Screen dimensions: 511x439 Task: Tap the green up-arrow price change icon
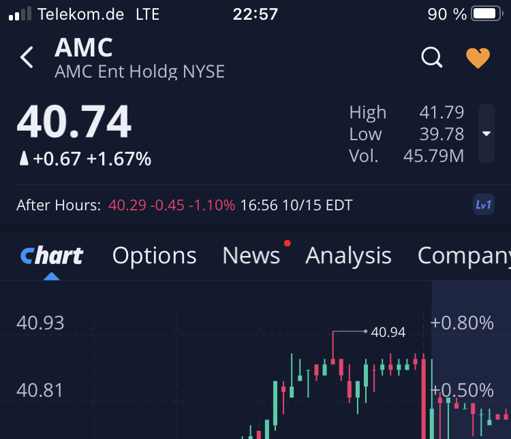[23, 159]
